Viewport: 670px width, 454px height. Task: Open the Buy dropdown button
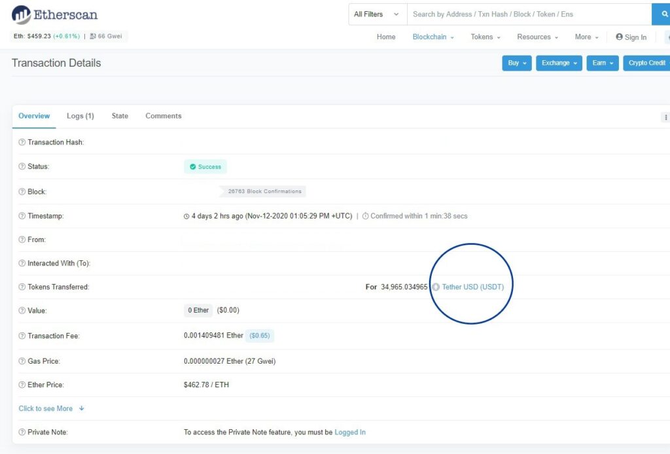point(517,63)
